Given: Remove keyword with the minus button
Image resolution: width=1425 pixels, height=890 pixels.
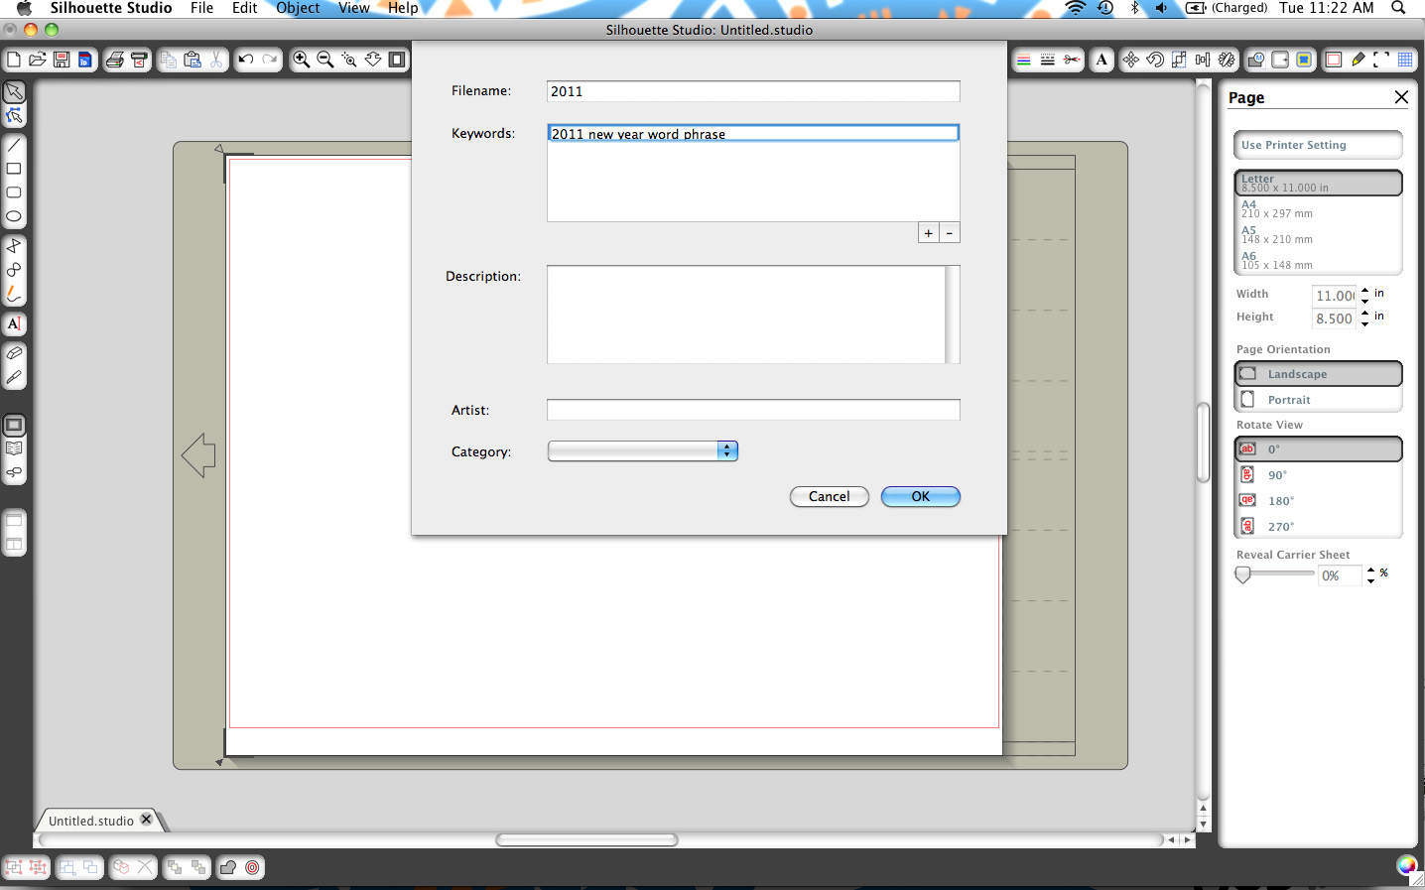Looking at the screenshot, I should pos(950,233).
